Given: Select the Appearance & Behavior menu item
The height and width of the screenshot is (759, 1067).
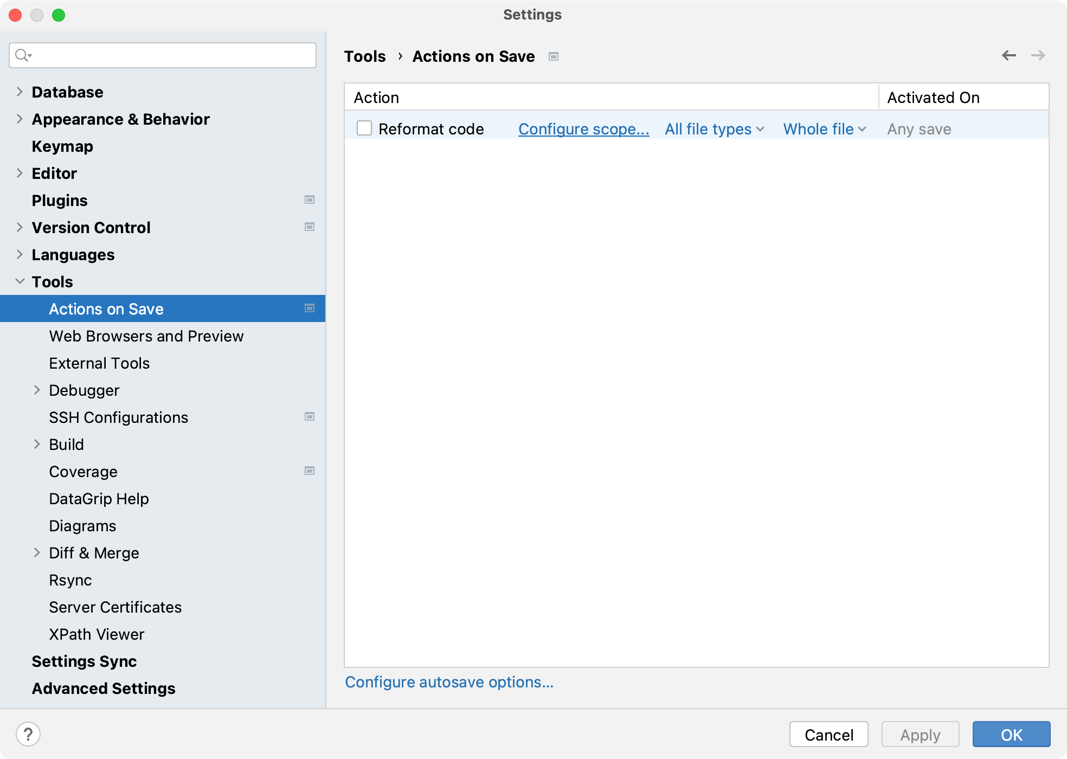Looking at the screenshot, I should [x=121, y=119].
